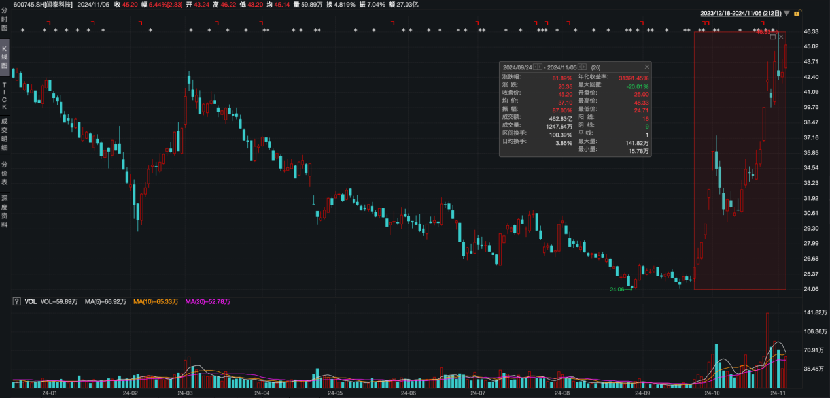The image size is (830, 398).
Task: Open the TICK sidebar tab
Action: (4, 95)
